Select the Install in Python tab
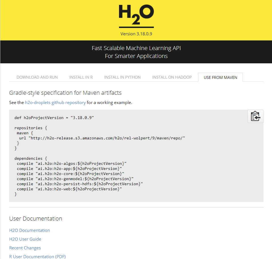Screen dimensions: 272x259 point(122,77)
